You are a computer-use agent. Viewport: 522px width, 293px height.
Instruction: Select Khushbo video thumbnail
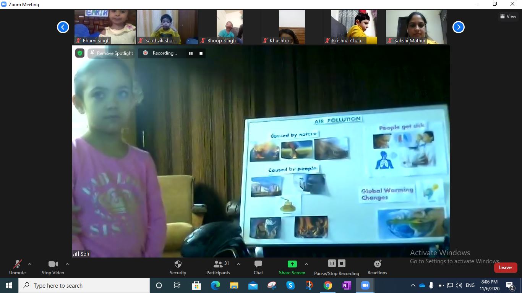coord(292,27)
